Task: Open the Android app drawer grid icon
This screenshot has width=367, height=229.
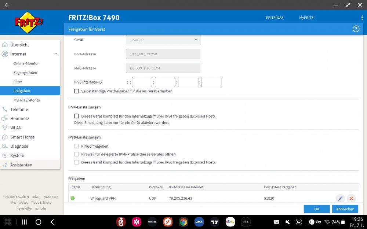Action: [8, 222]
